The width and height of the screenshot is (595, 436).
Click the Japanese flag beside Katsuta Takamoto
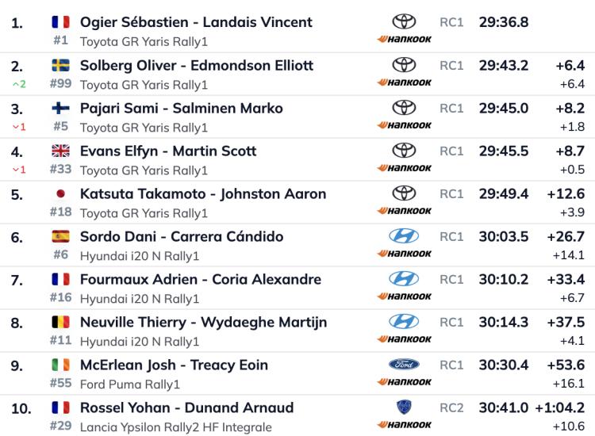point(60,193)
